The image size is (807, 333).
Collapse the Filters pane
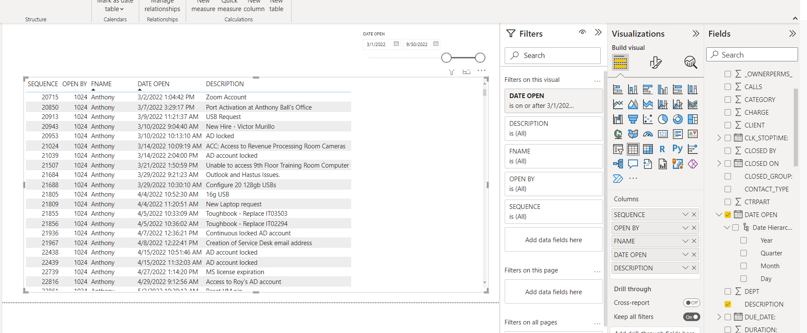(598, 32)
